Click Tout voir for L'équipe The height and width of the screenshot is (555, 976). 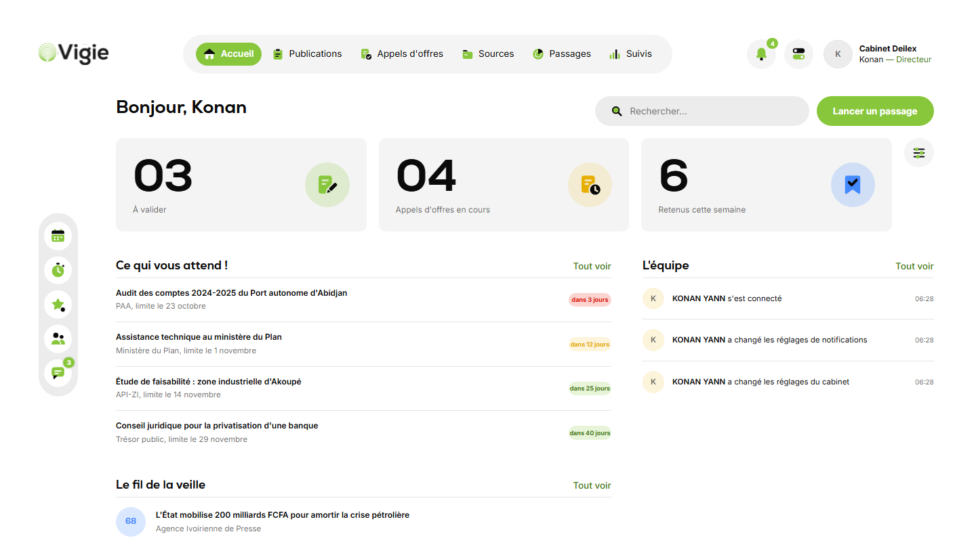coord(915,266)
